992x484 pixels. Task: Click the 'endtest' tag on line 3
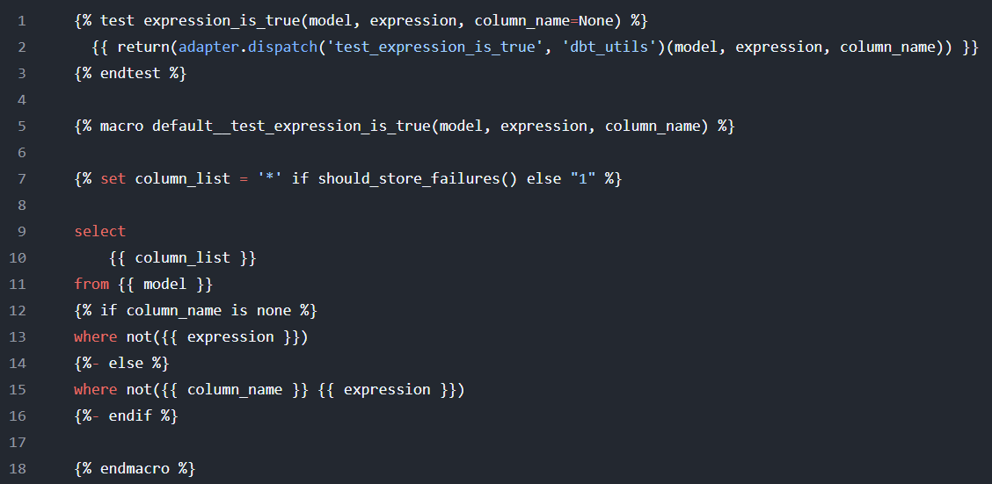coord(130,73)
